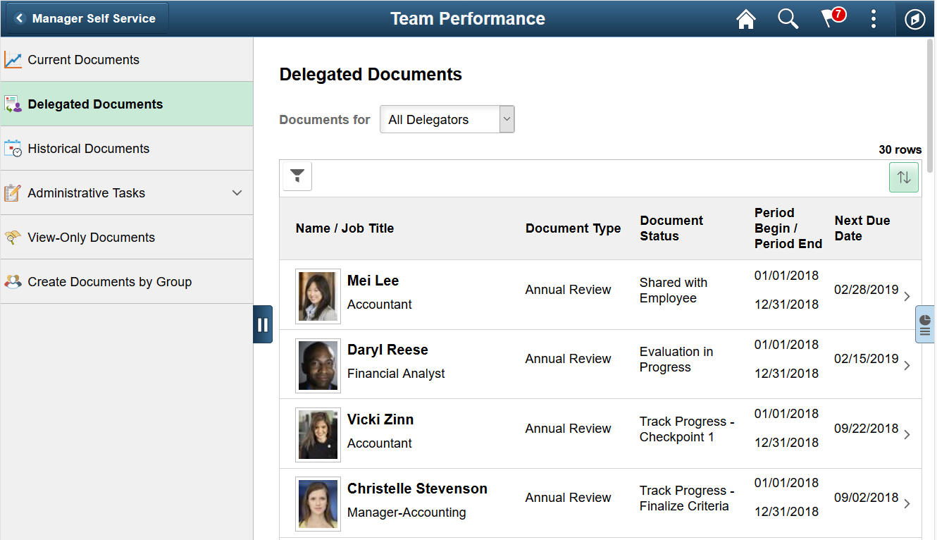Click the Name / Job Title header

tap(345, 228)
